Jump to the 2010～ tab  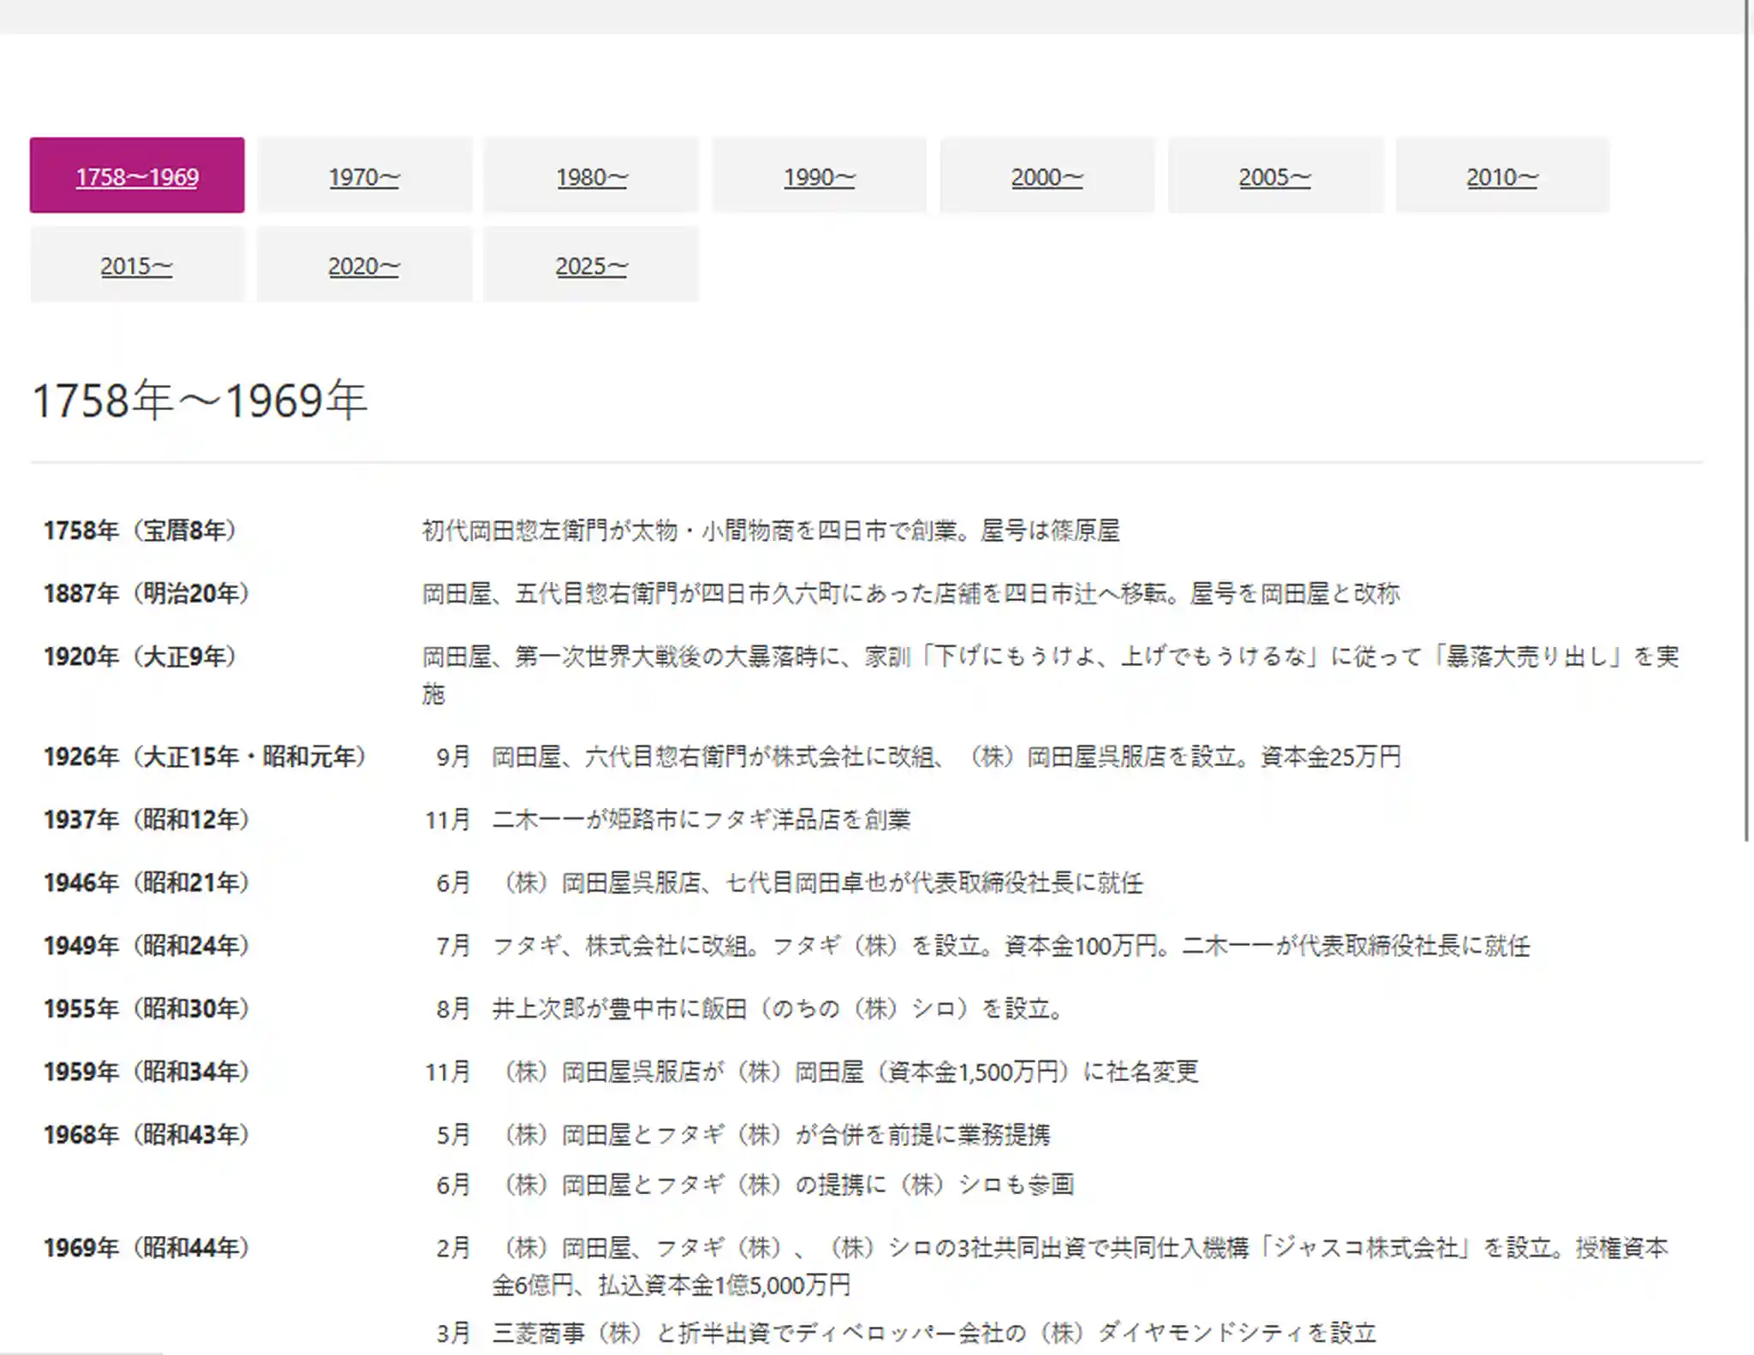click(x=1502, y=175)
